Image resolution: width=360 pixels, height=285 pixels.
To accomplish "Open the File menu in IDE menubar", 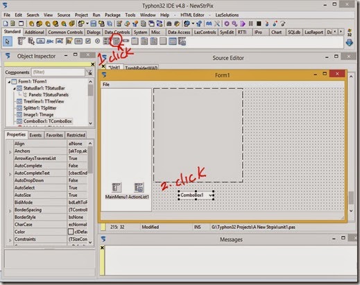I will [x=7, y=15].
